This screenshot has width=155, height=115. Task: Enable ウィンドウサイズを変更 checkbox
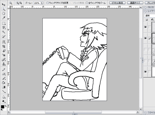tap(47, 3)
